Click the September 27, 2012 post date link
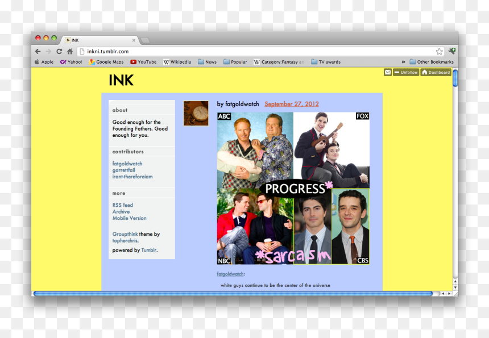489x338 pixels. [x=292, y=104]
